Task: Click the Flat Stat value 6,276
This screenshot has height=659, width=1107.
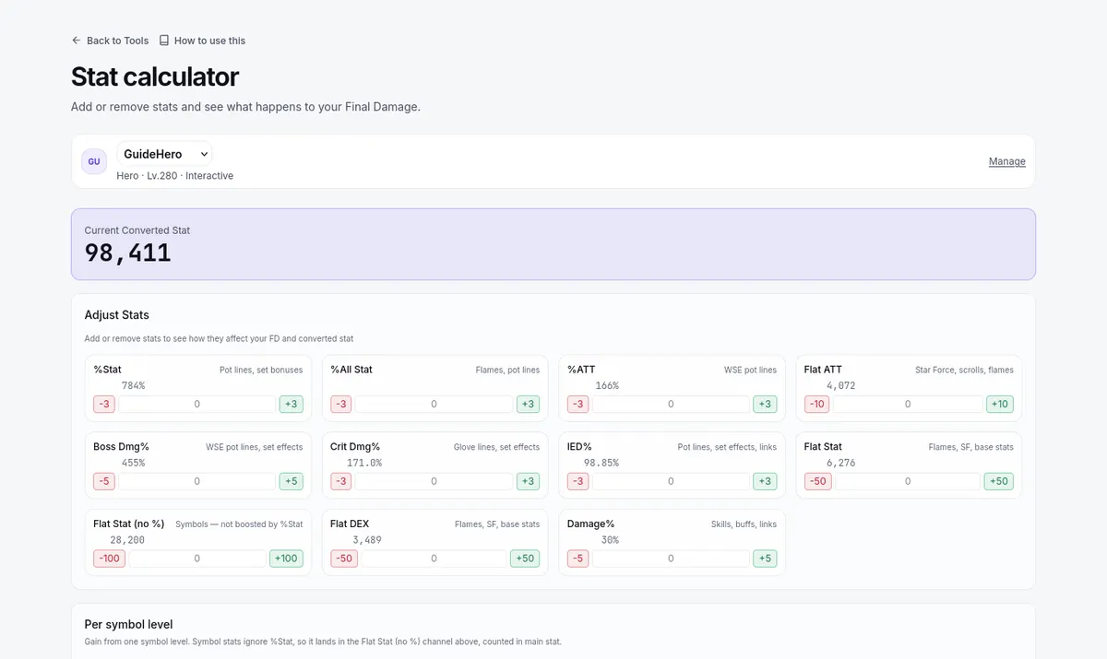Action: (840, 463)
